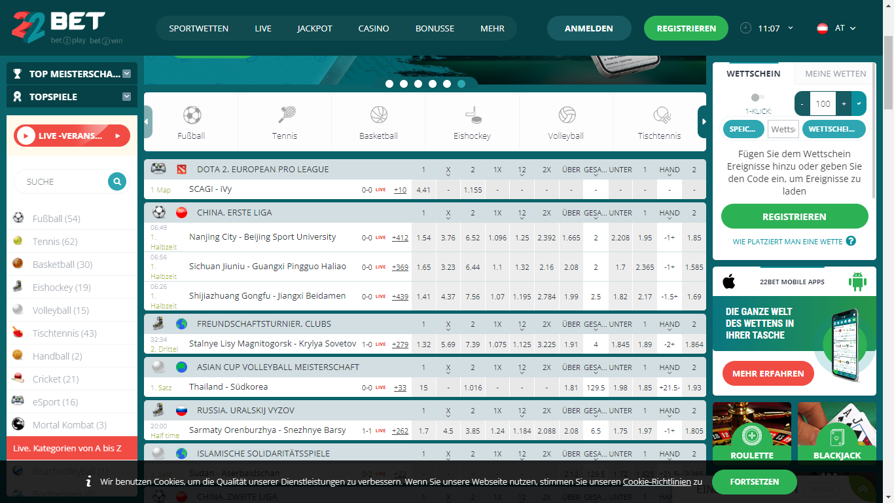894x503 pixels.
Task: Open the Casino menu
Action: coord(374,28)
